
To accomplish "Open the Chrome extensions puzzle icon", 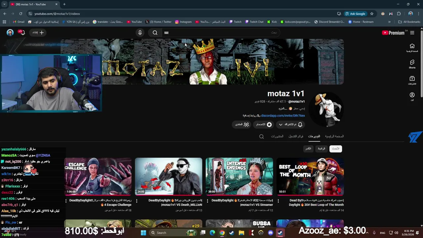I will pyautogui.click(x=399, y=14).
